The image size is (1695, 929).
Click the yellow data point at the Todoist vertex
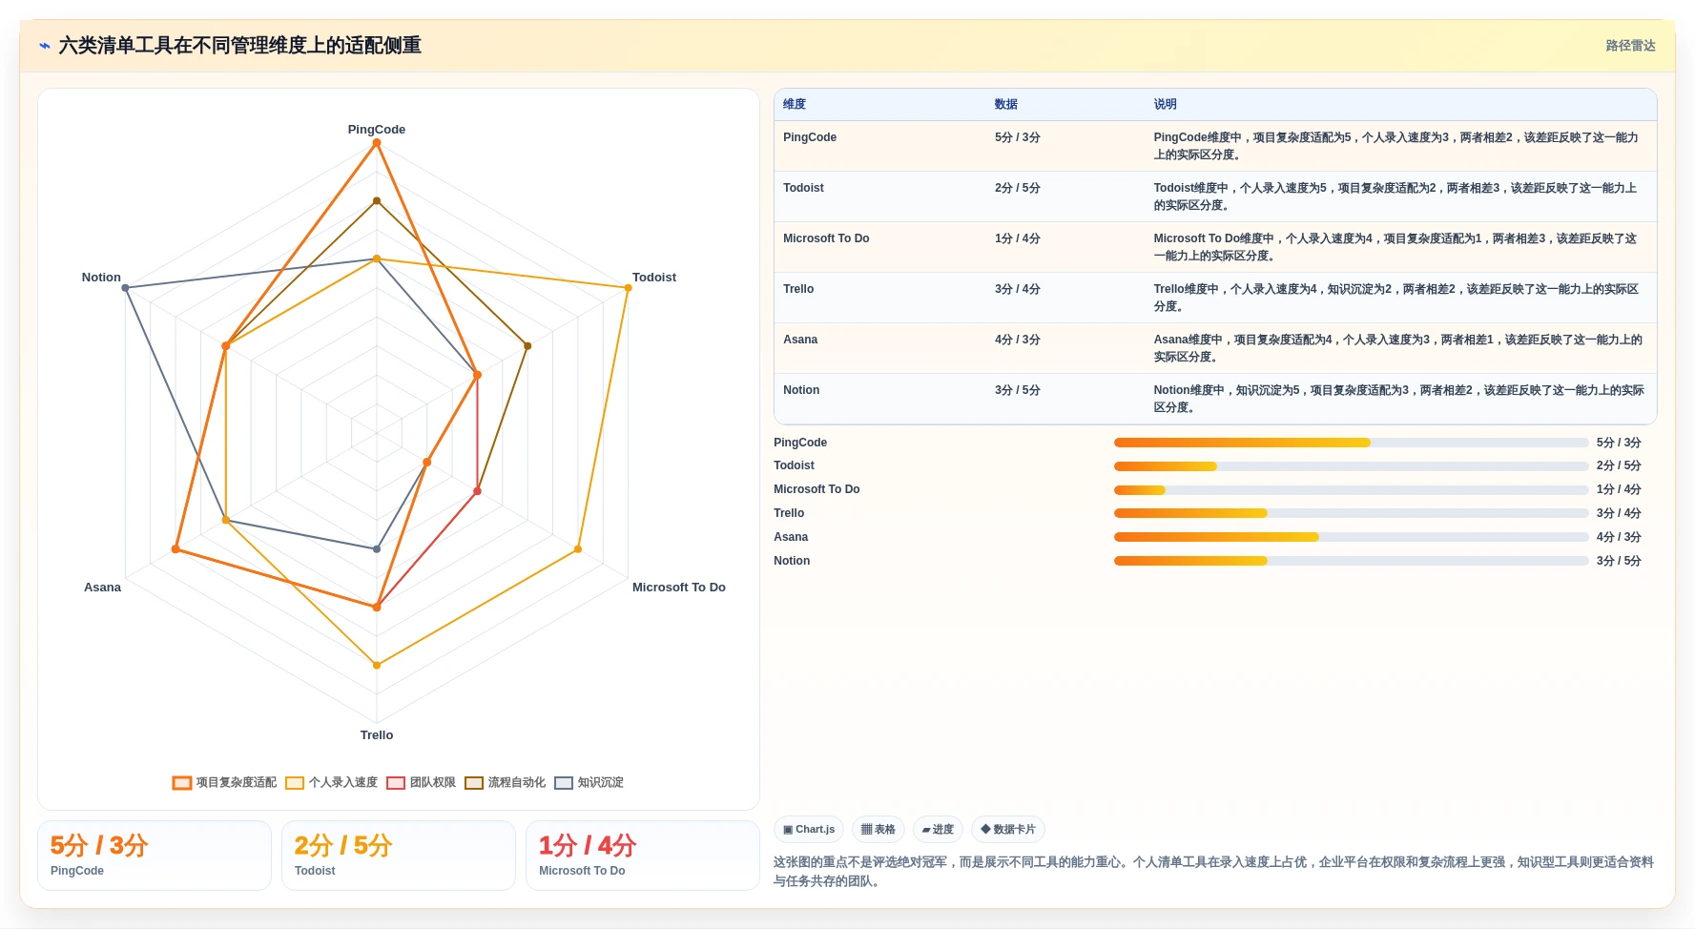628,288
